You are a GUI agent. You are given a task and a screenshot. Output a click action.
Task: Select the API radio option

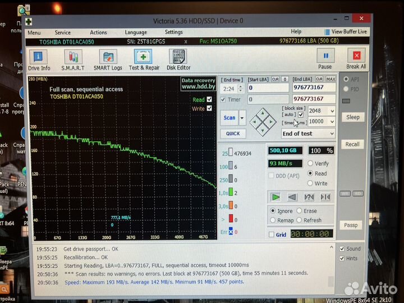point(346,79)
